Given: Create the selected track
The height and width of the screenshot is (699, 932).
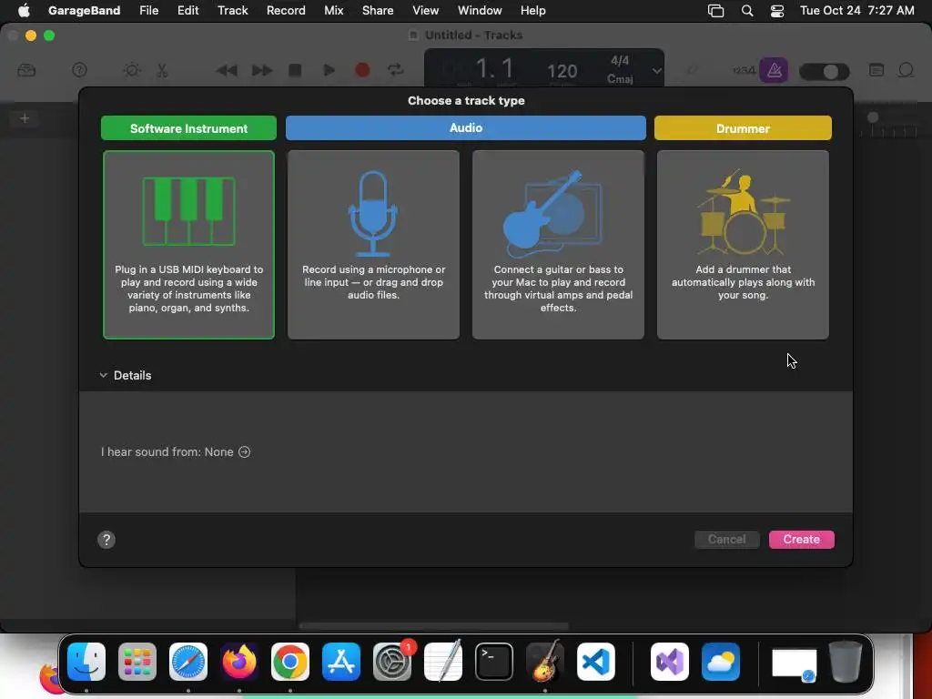Looking at the screenshot, I should 802,539.
